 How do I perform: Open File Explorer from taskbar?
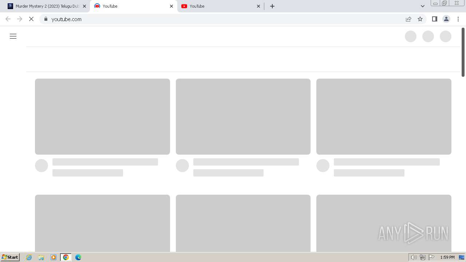(41, 257)
